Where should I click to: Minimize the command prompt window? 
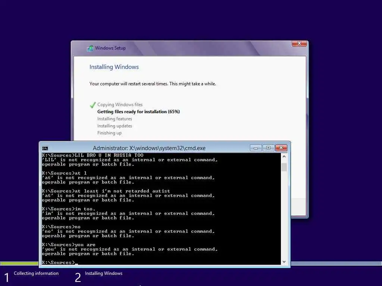(x=256, y=148)
